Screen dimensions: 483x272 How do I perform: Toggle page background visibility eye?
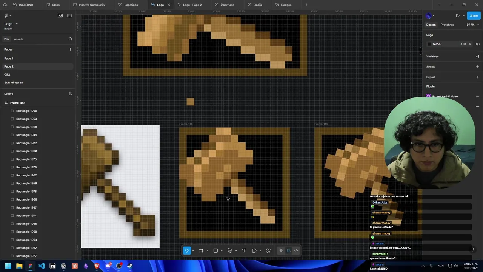click(478, 44)
